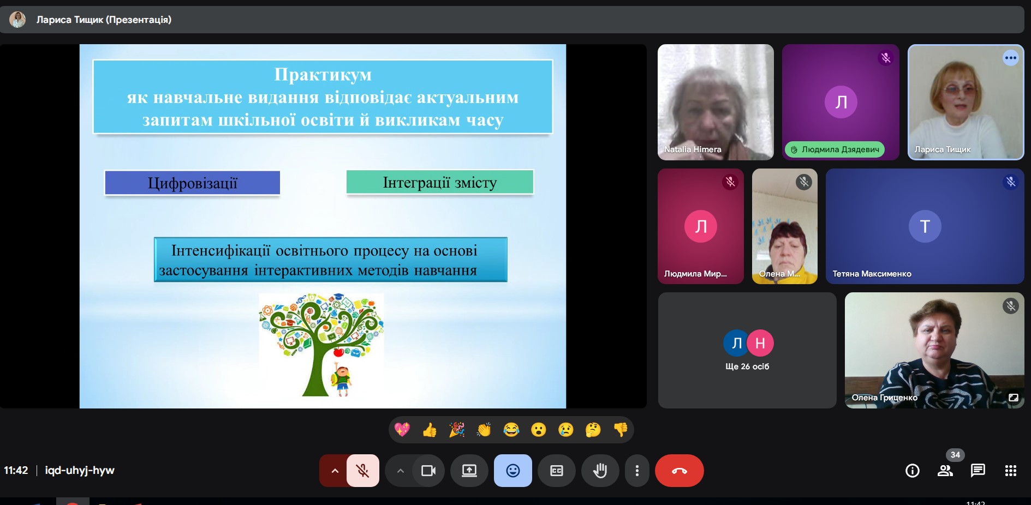Click the red leave call button

[x=679, y=471]
